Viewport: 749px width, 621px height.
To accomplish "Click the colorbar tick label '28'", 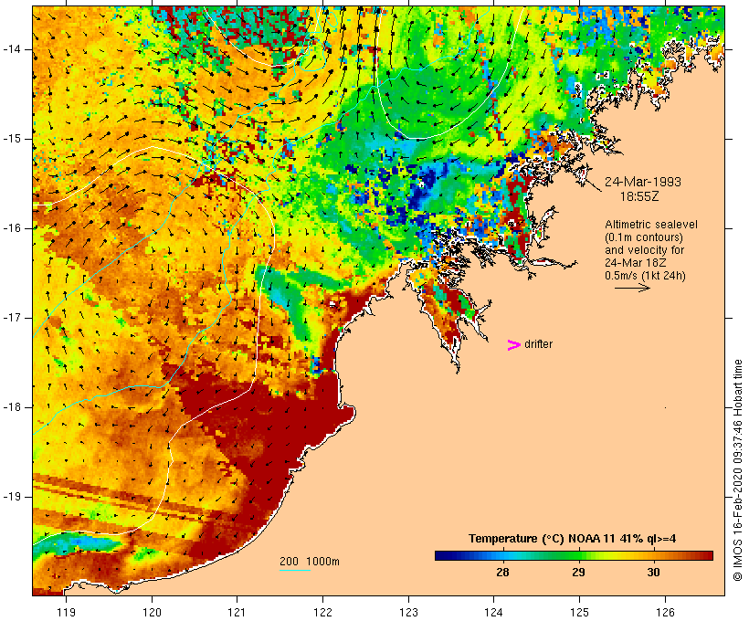I will click(502, 572).
